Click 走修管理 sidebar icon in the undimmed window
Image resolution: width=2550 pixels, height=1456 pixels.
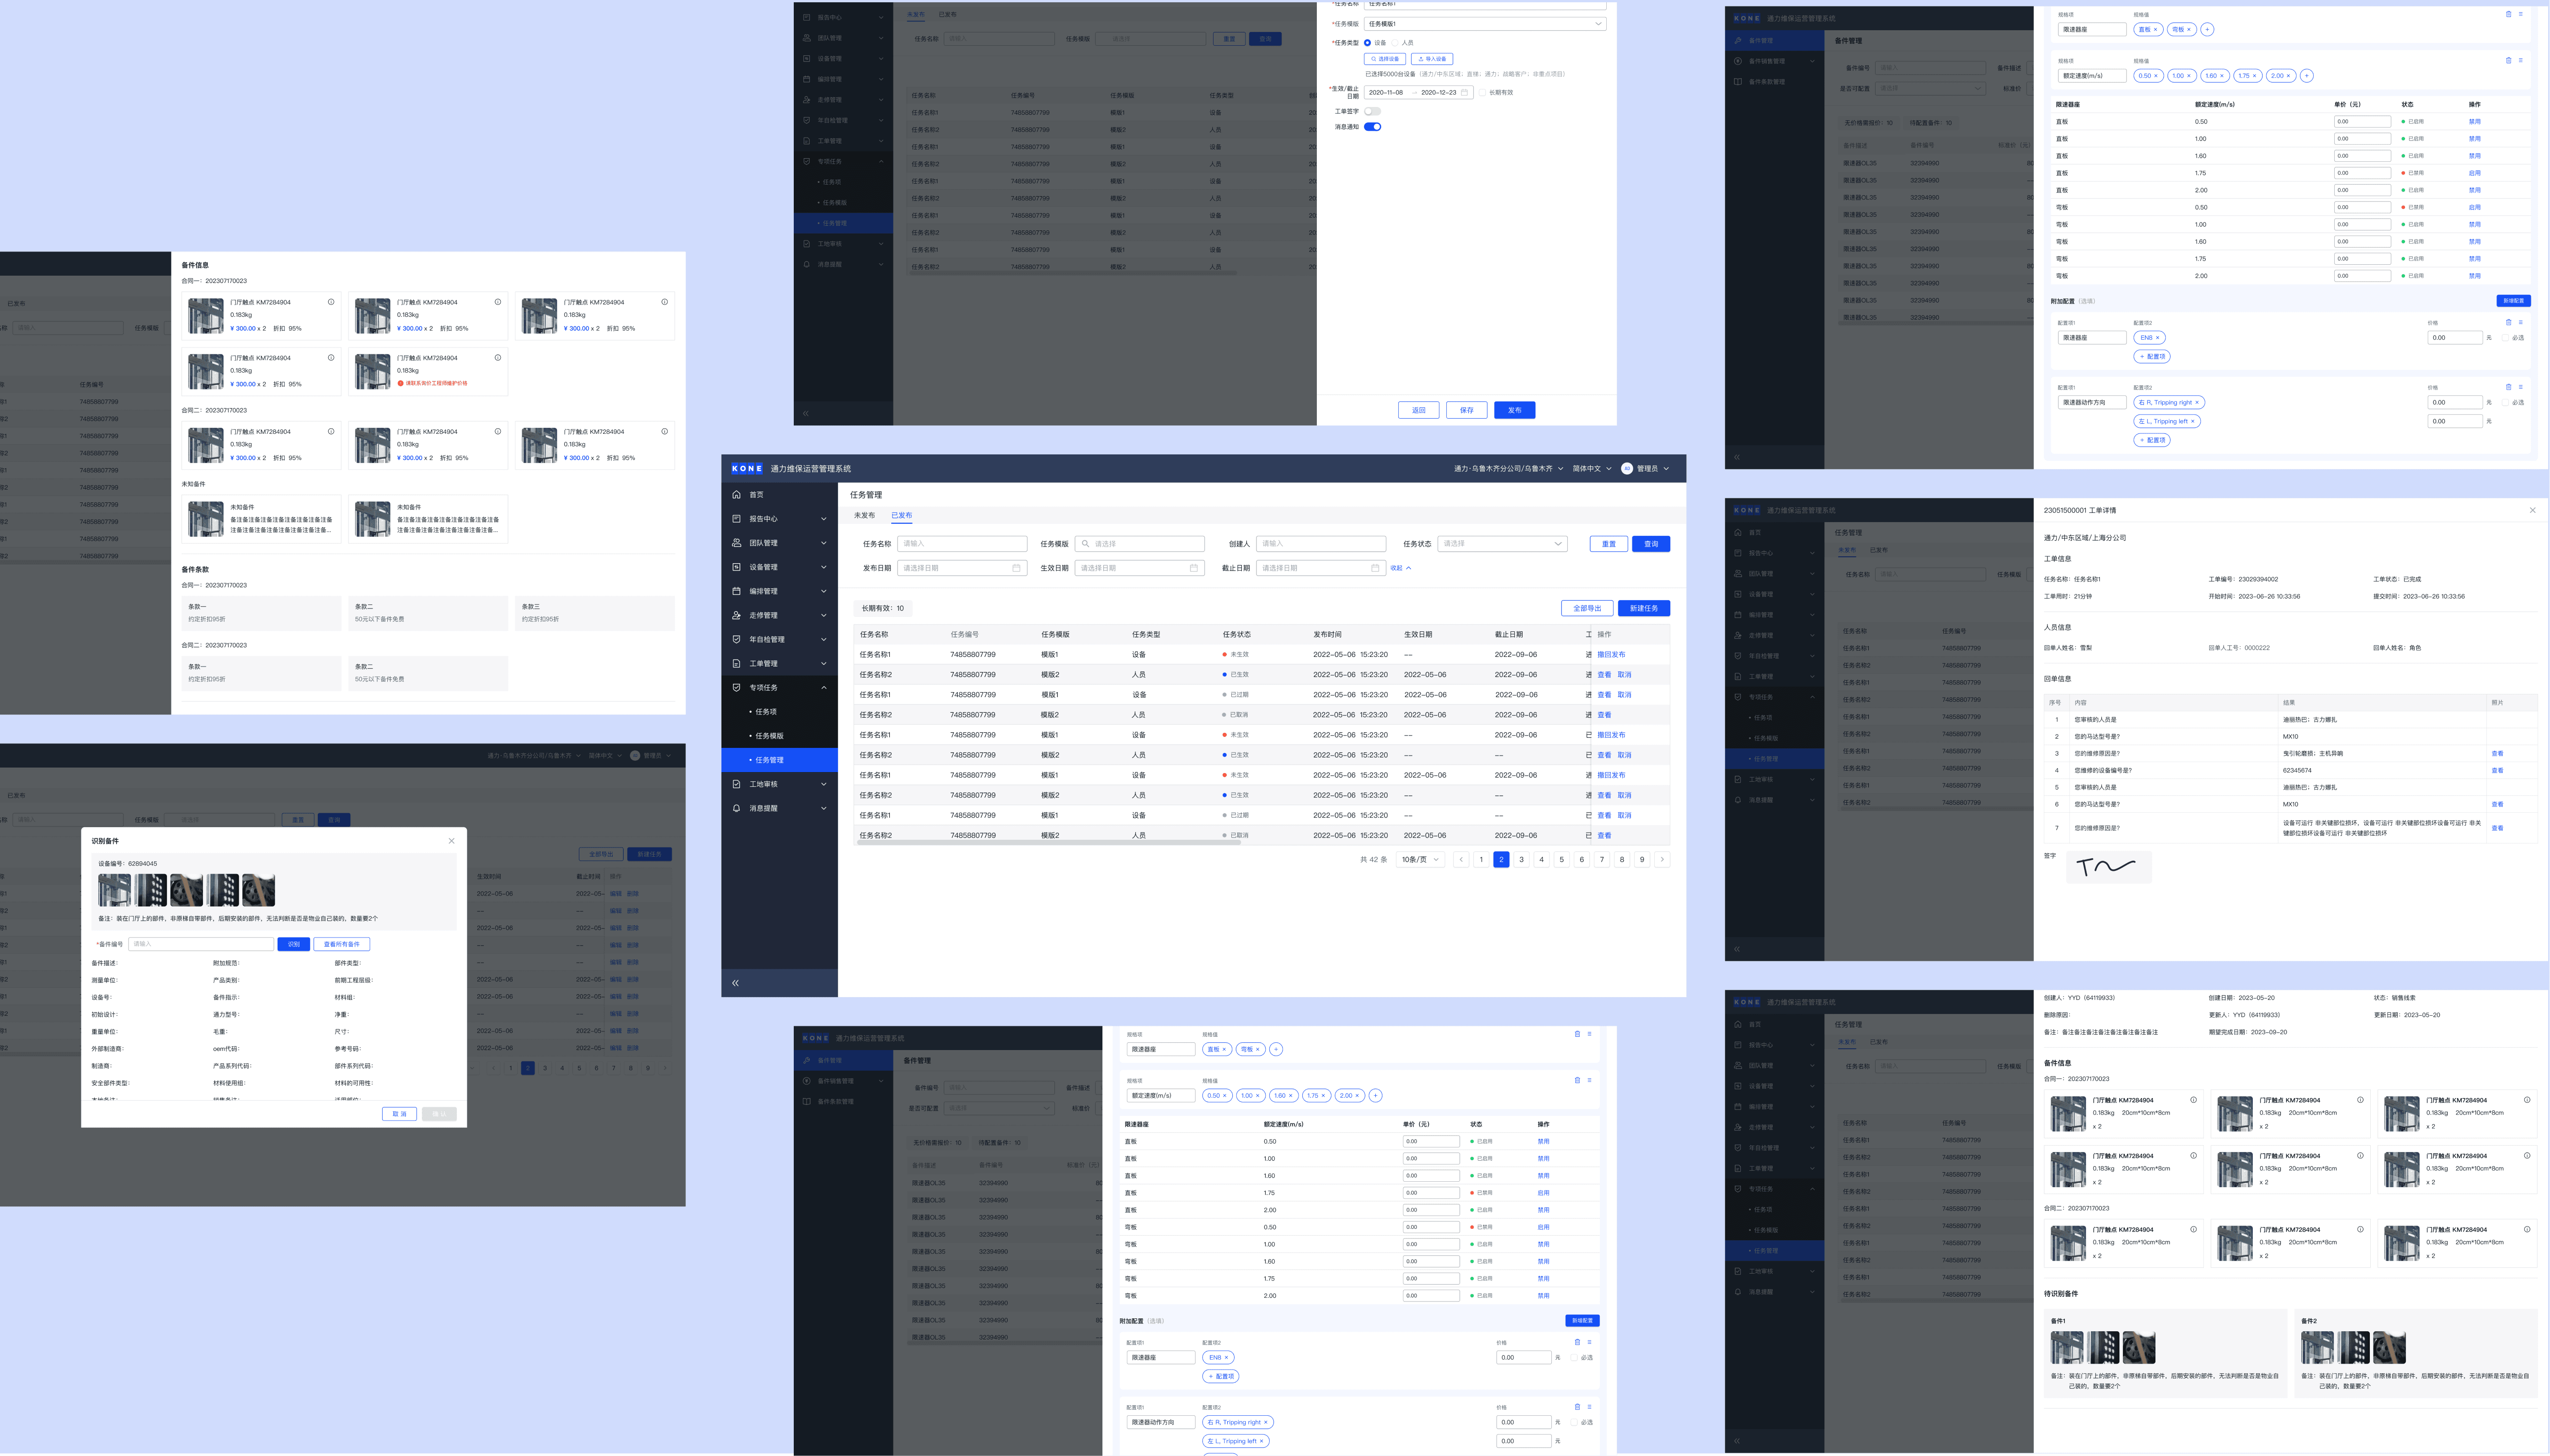[x=736, y=615]
